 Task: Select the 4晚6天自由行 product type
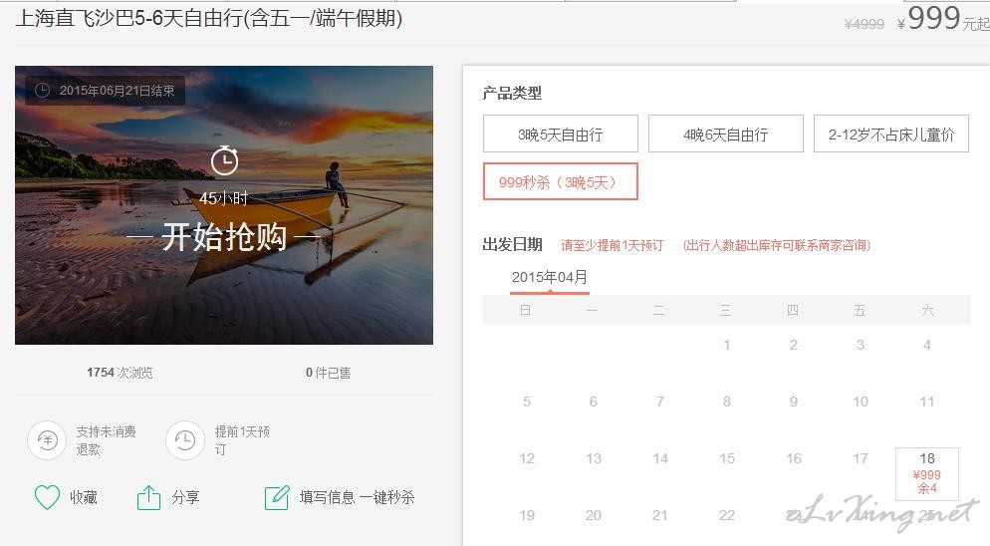(x=726, y=134)
